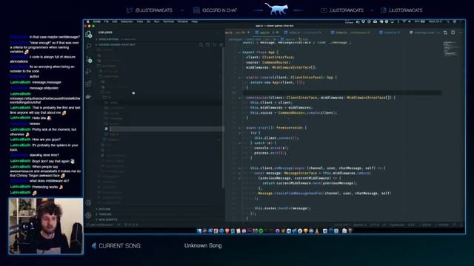Open the Terminal menu
This screenshot has height=266, width=474.
168,21
